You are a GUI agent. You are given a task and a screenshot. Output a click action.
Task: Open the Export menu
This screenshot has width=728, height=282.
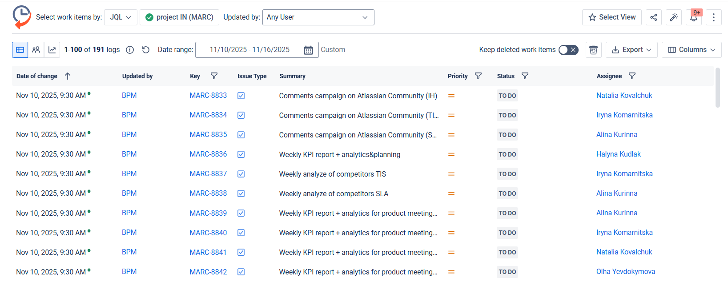[x=631, y=50]
